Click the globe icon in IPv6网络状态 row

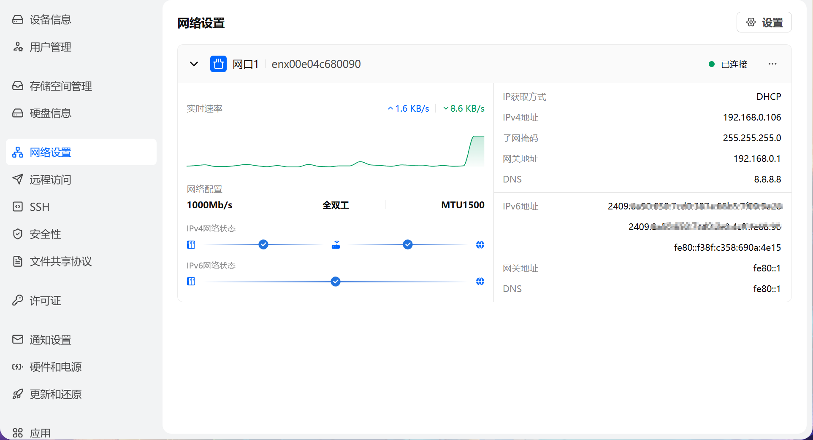point(480,282)
